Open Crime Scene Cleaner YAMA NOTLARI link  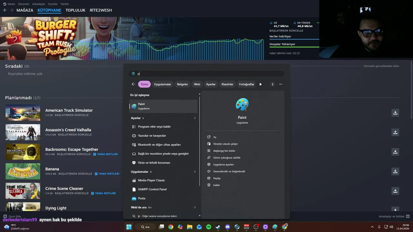[104, 193]
